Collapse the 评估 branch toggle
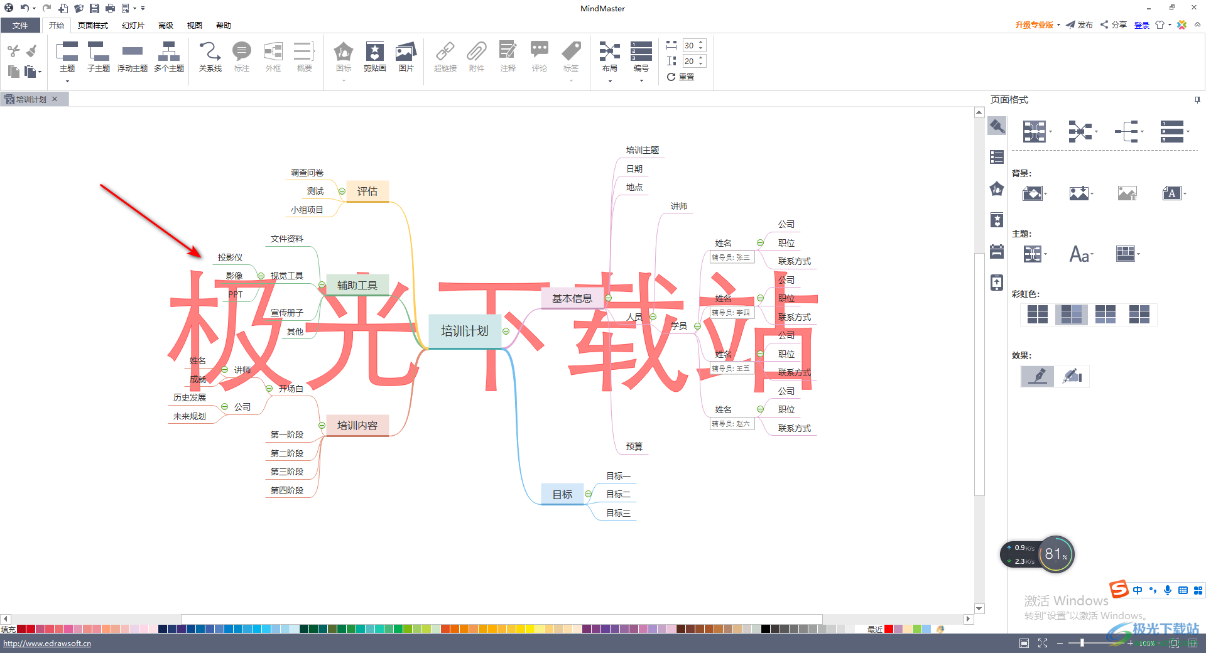Viewport: 1206px width, 653px height. [342, 192]
